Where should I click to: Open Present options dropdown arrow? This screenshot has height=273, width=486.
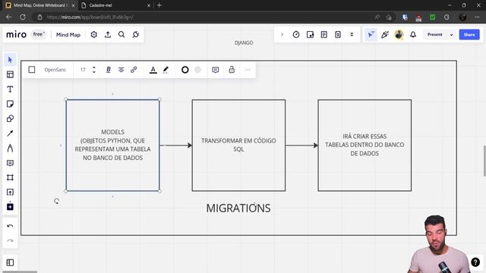coord(451,35)
